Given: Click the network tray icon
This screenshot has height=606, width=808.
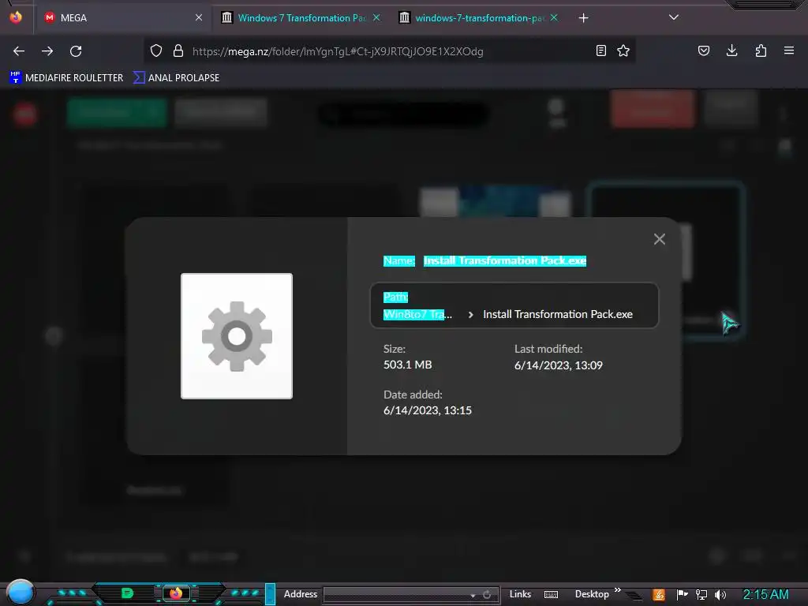Looking at the screenshot, I should [701, 595].
